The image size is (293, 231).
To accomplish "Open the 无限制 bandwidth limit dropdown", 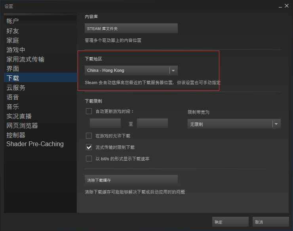I will click(234, 124).
